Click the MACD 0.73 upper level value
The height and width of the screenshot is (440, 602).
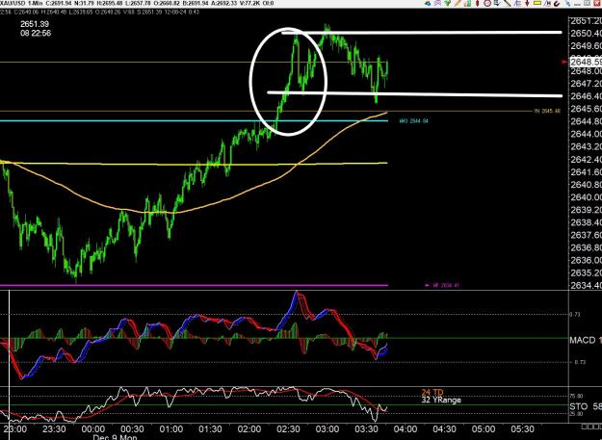pos(575,315)
